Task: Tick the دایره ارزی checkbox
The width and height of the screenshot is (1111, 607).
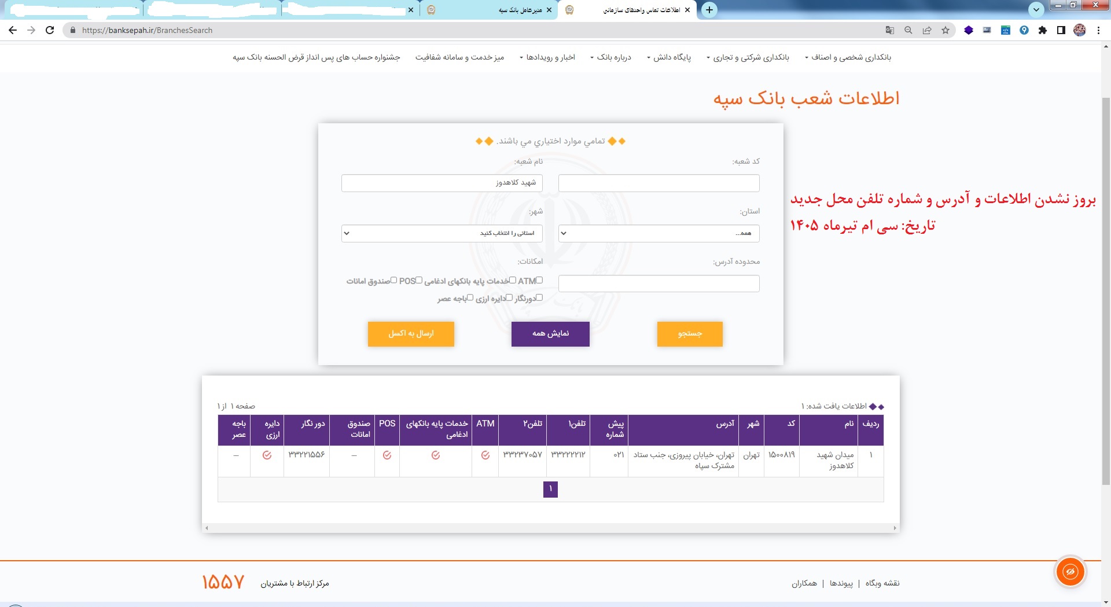Action: click(x=509, y=297)
